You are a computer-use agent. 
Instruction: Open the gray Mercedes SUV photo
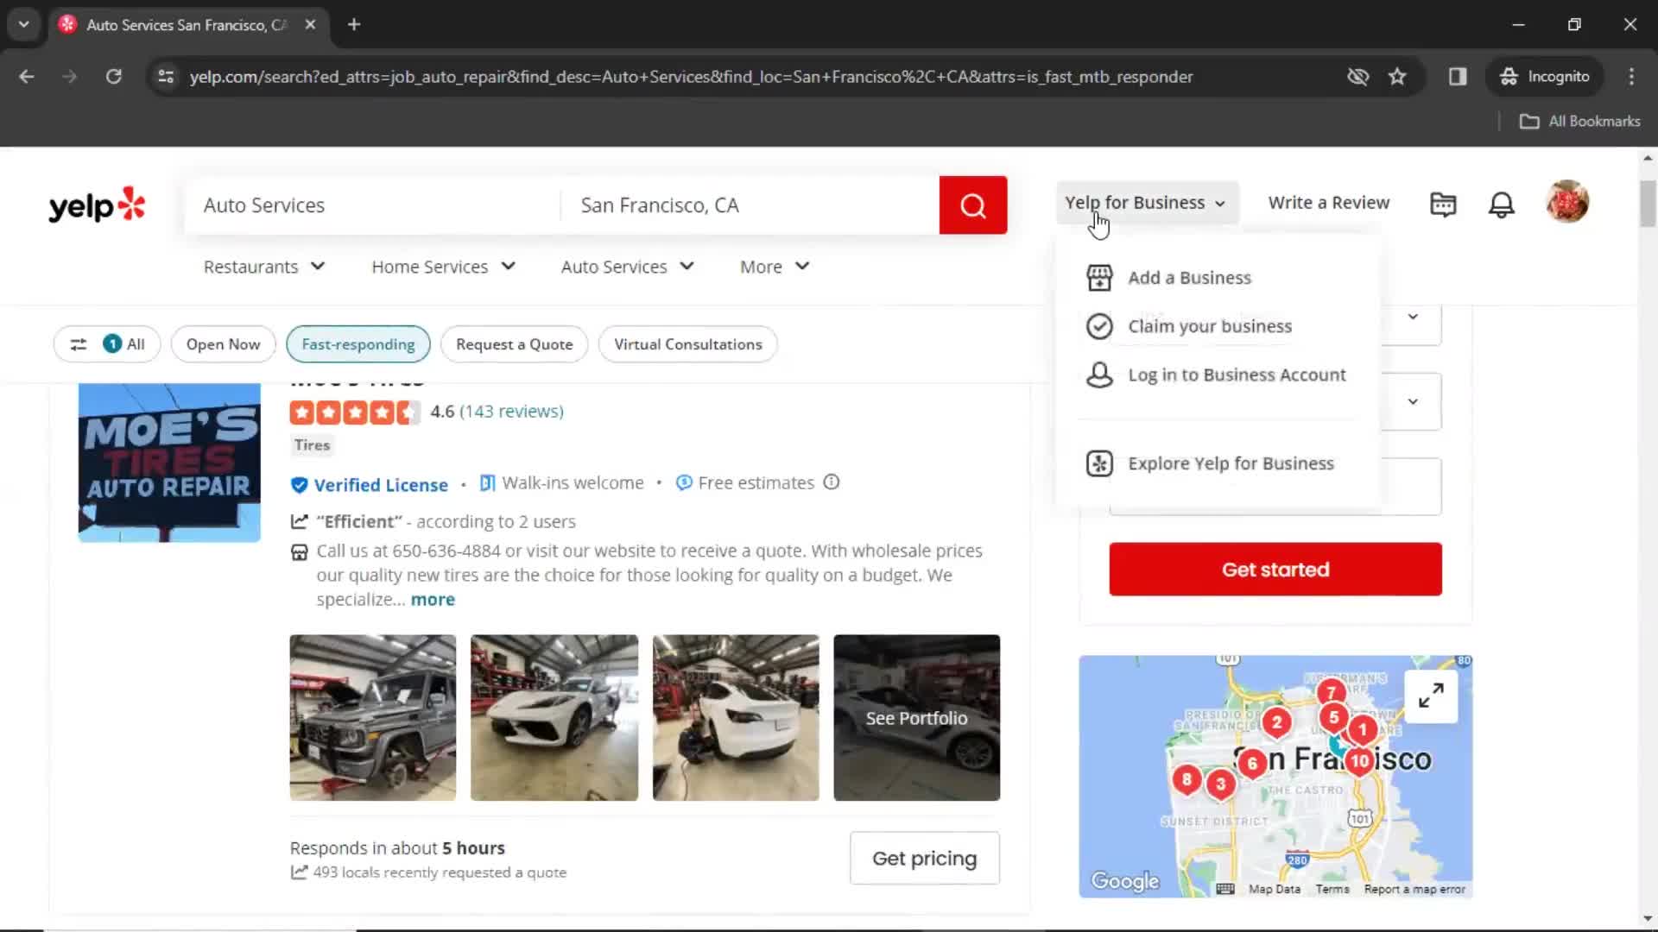[372, 718]
